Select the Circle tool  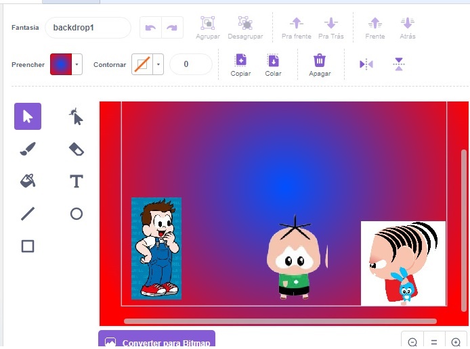76,214
